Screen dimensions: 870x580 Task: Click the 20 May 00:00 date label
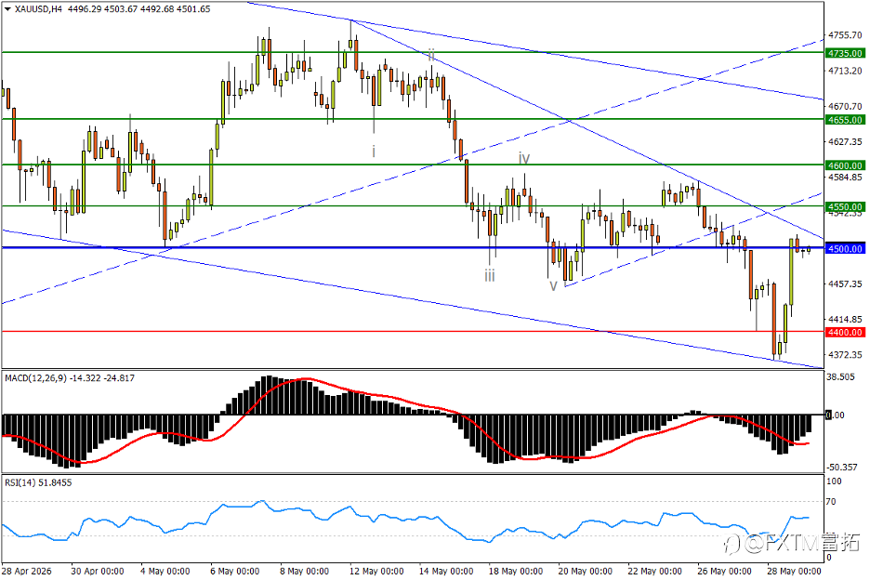(x=586, y=571)
